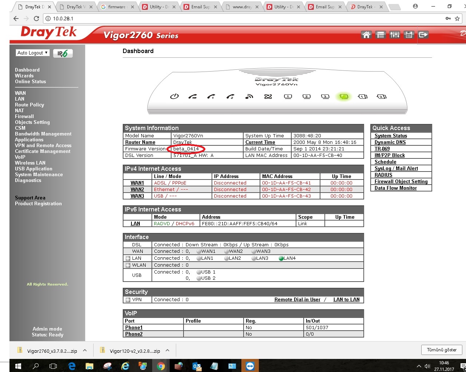466x372 pixels.
Task: Click the Home icon in the header
Action: click(366, 35)
